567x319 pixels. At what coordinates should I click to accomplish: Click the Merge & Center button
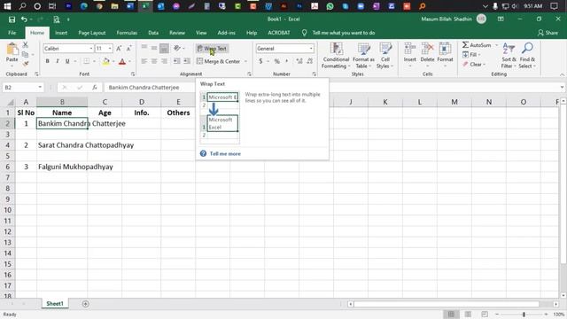(219, 61)
